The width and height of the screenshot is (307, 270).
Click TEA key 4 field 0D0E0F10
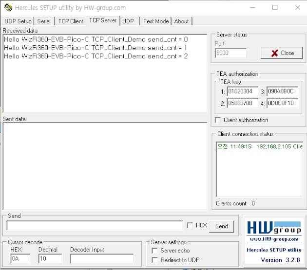[282, 103]
